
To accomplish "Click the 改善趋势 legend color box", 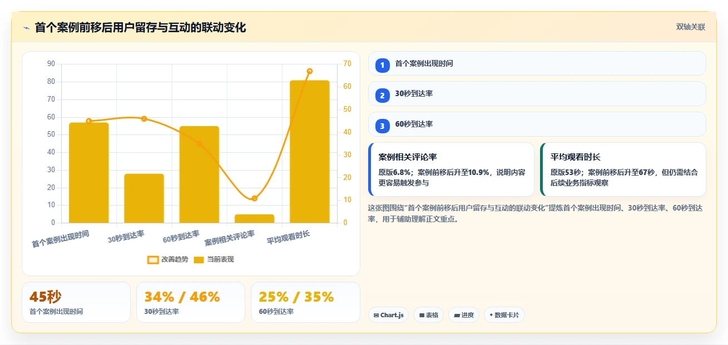I will [x=153, y=259].
